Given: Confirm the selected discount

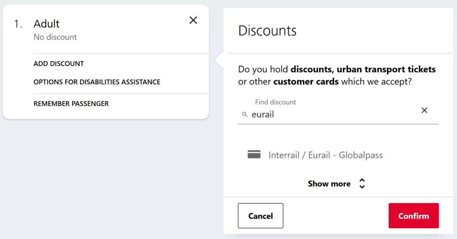Looking at the screenshot, I should pos(414,216).
